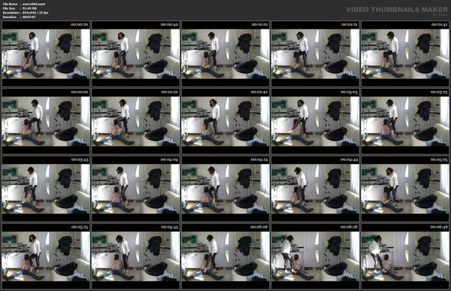Choose the frame labeled 00:01:21
This screenshot has width=451, height=291.
(315, 53)
